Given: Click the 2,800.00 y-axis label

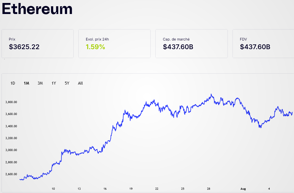Looking at the screenshot, I should (11, 162).
